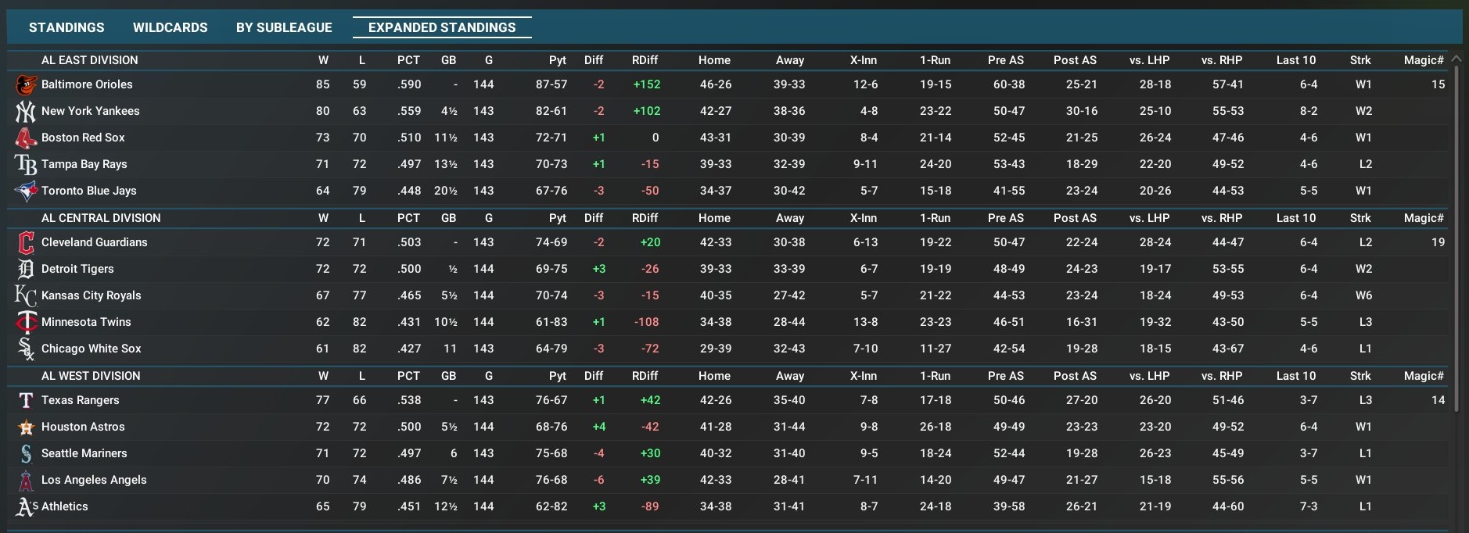Click the Kansas City Royals logo

[x=26, y=295]
